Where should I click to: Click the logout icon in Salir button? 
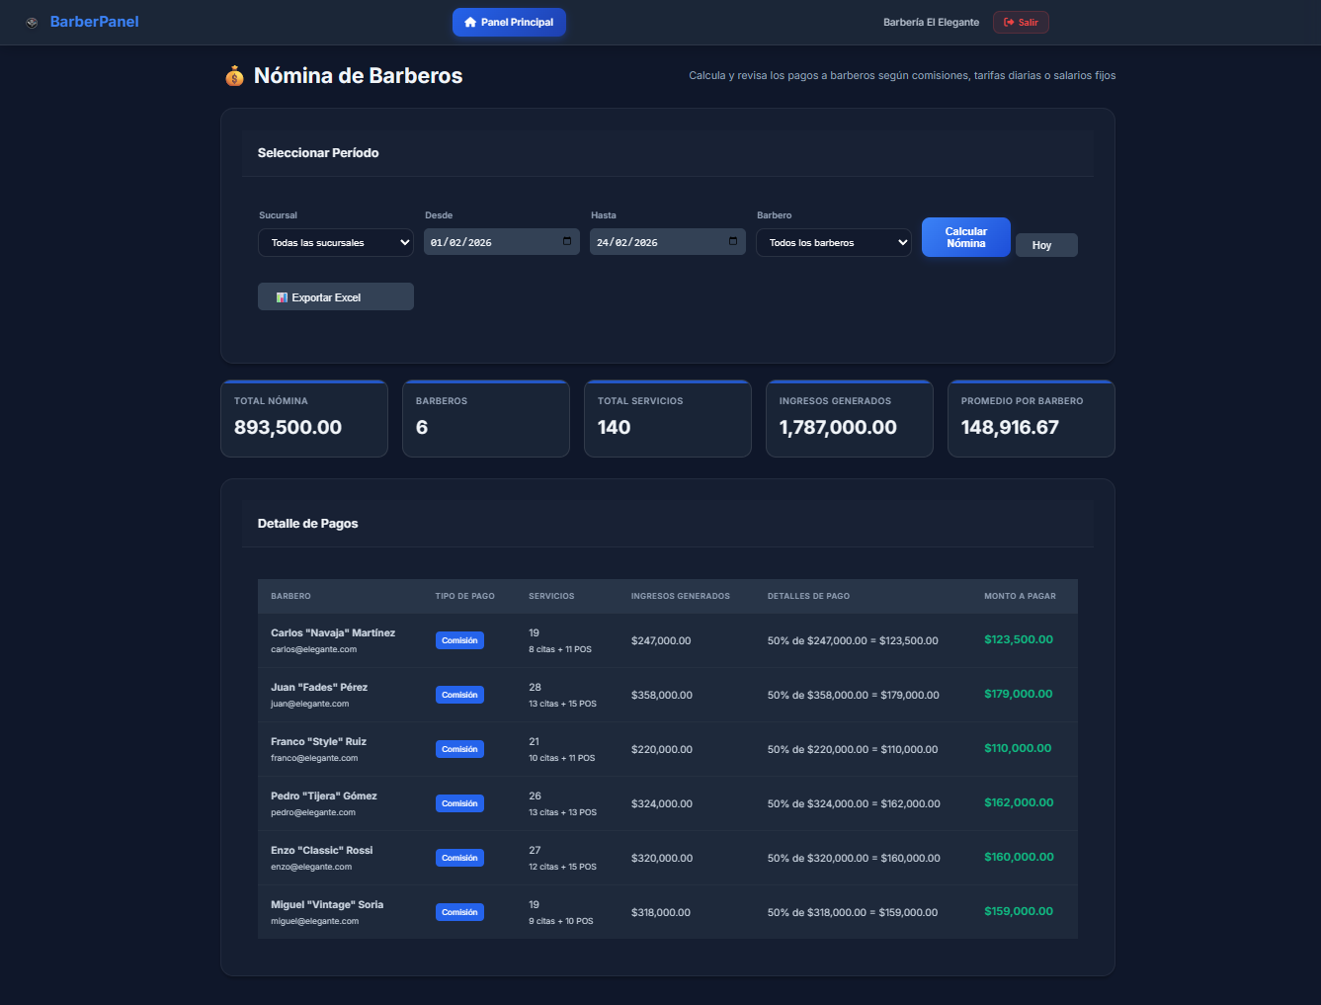pos(1009,23)
